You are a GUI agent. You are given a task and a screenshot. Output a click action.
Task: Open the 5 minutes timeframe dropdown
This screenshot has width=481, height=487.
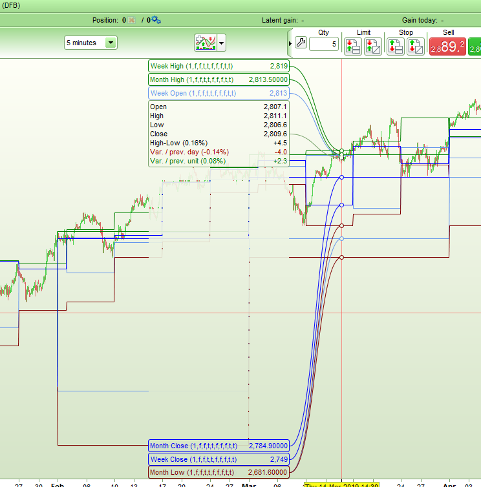[x=91, y=43]
